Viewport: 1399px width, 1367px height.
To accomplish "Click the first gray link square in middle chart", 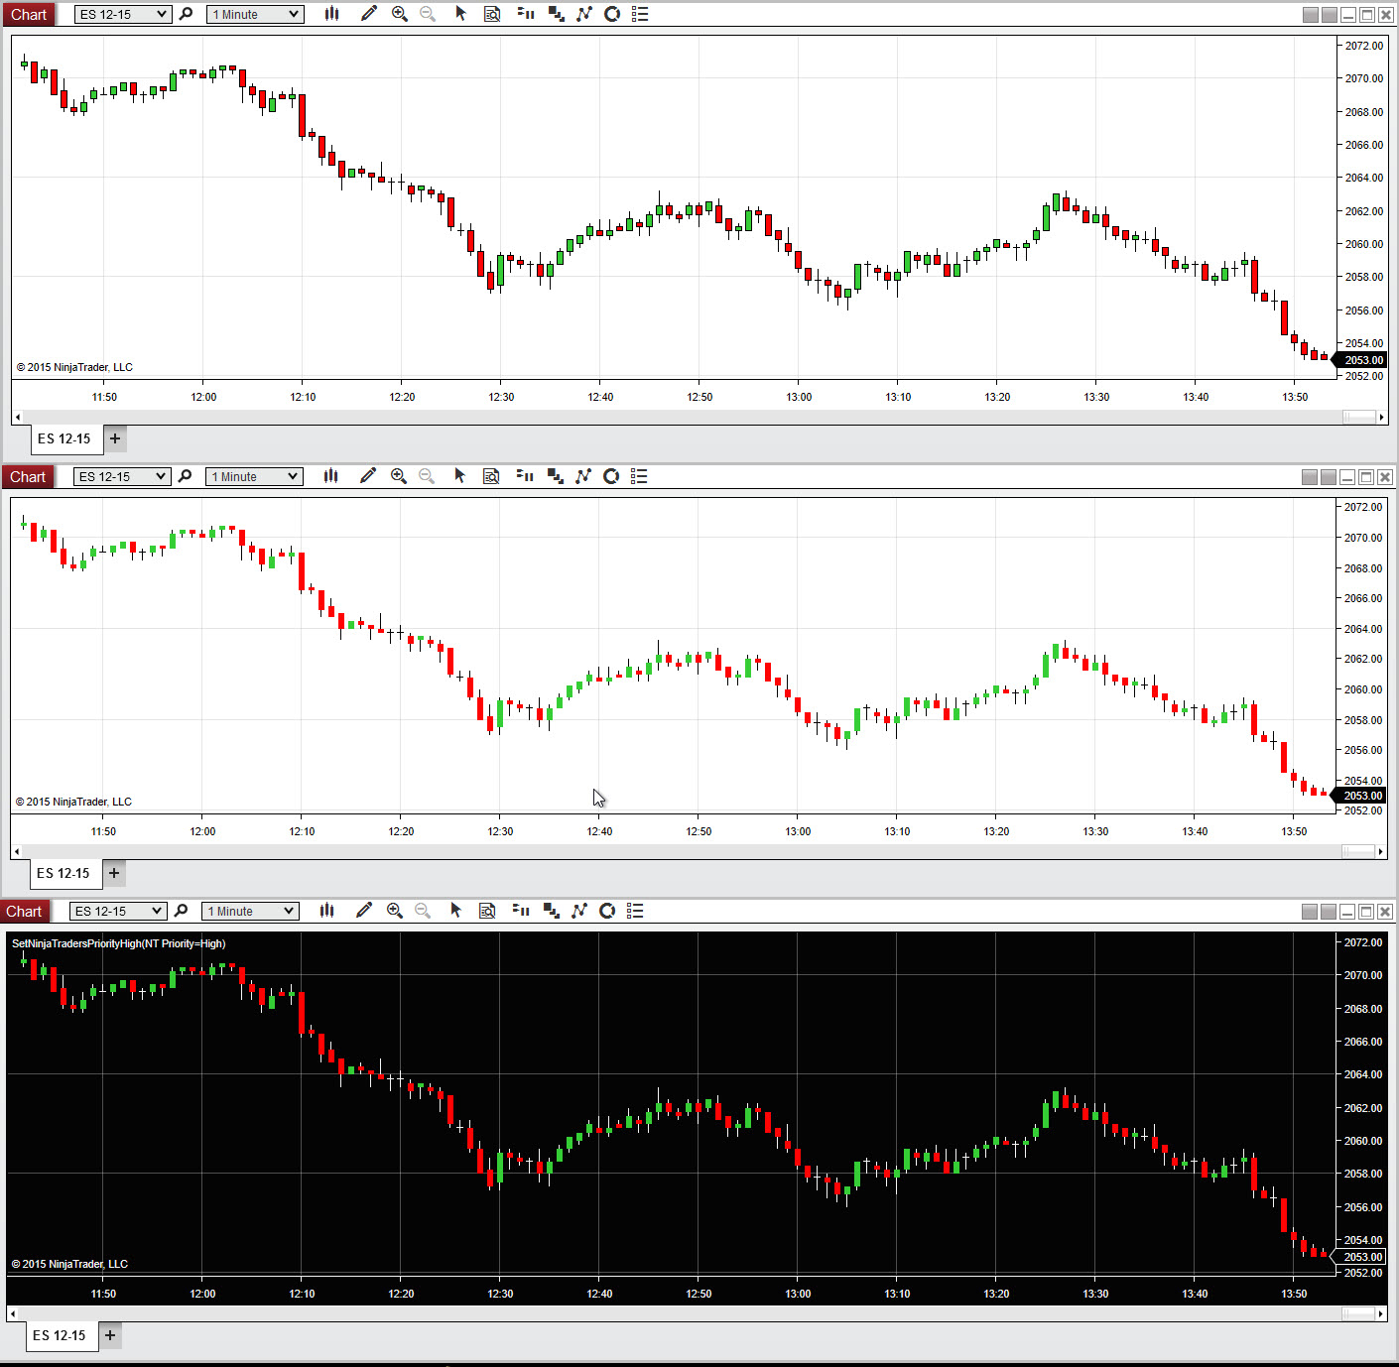I will 1310,477.
